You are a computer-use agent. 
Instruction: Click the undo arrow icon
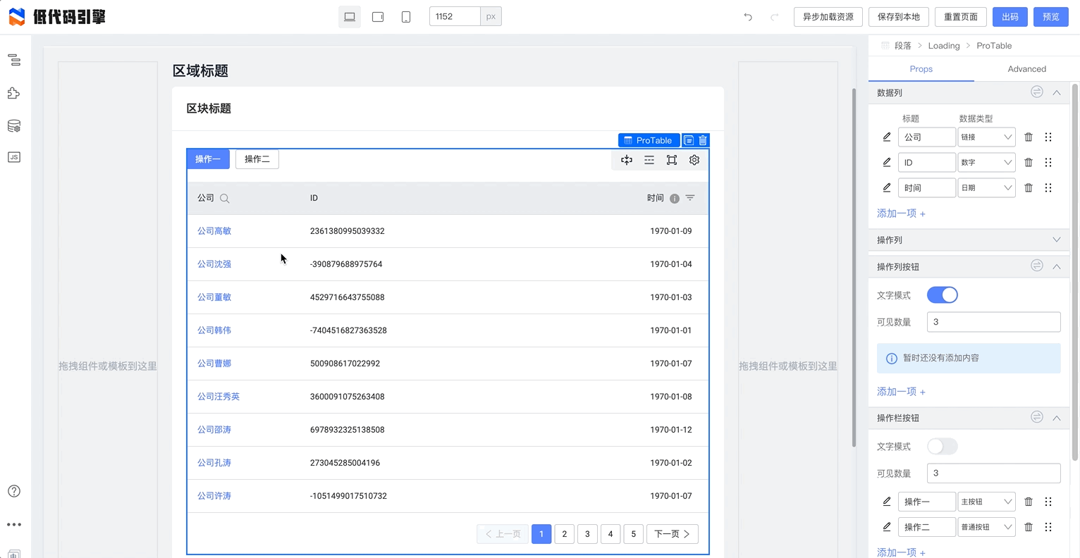tap(748, 17)
